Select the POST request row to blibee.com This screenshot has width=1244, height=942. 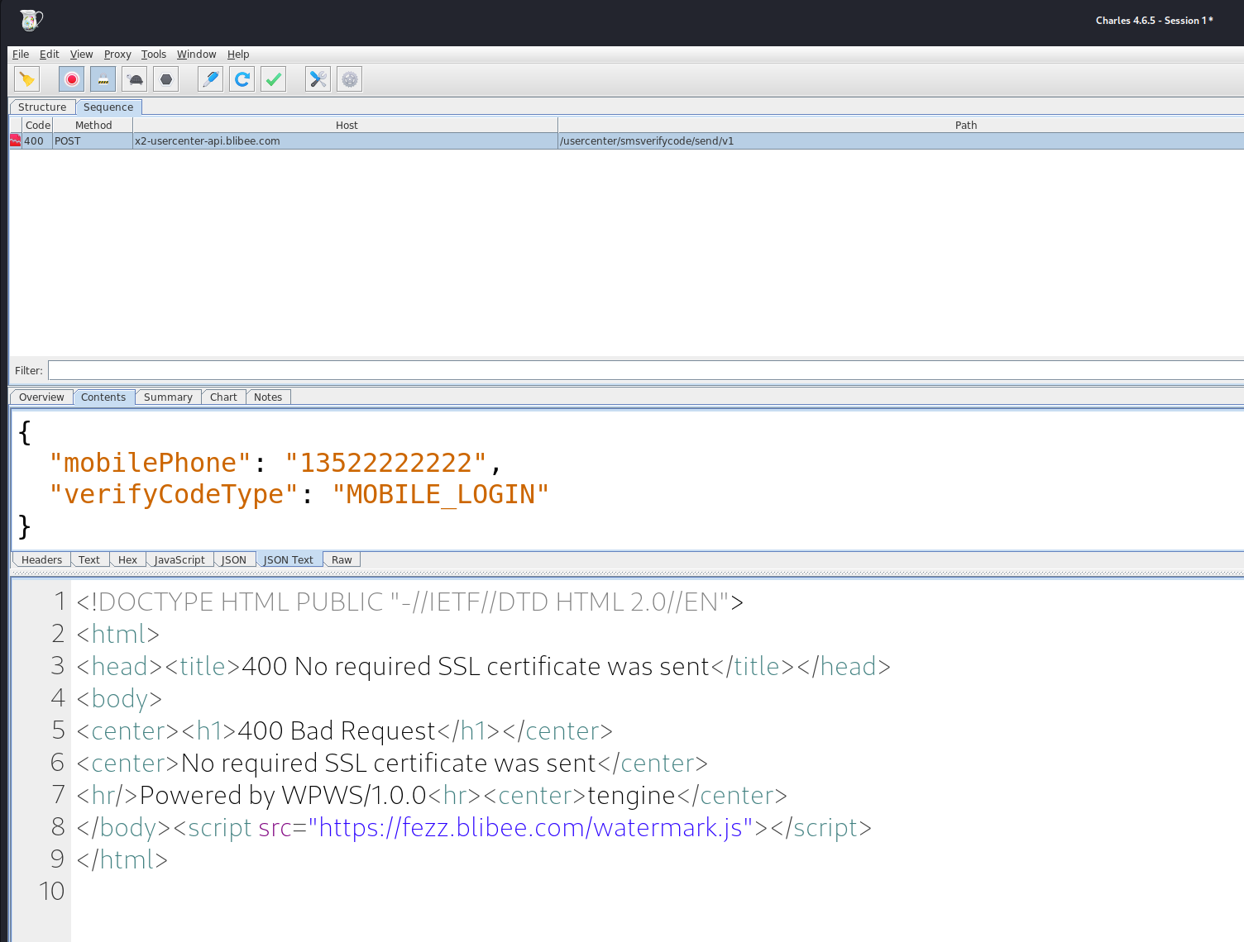[331, 141]
